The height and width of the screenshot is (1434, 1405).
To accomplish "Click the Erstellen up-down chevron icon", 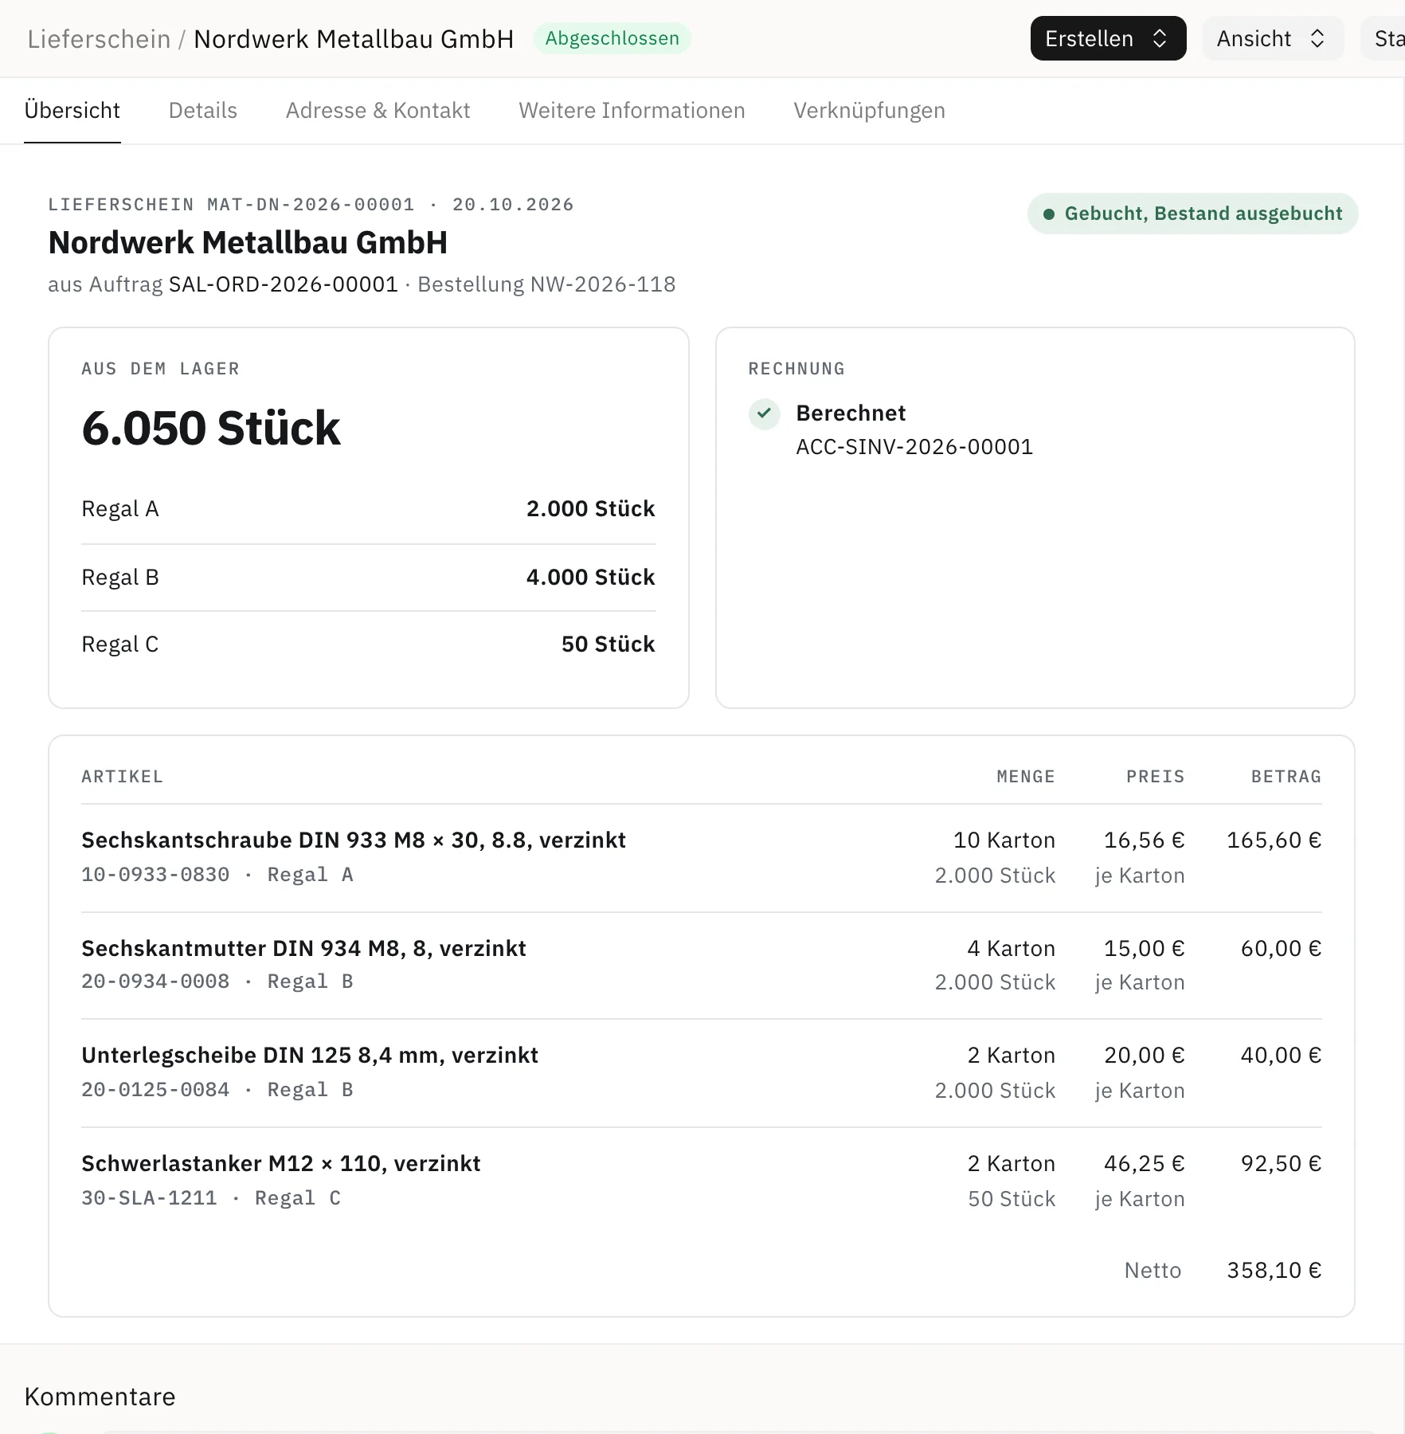I will click(1160, 38).
